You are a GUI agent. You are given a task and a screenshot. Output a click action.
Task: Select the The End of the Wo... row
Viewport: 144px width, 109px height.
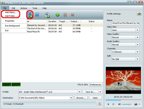click(65, 28)
